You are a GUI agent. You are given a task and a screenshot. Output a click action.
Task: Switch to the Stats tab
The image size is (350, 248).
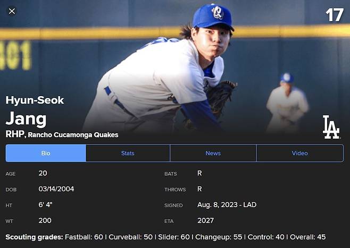pyautogui.click(x=128, y=153)
